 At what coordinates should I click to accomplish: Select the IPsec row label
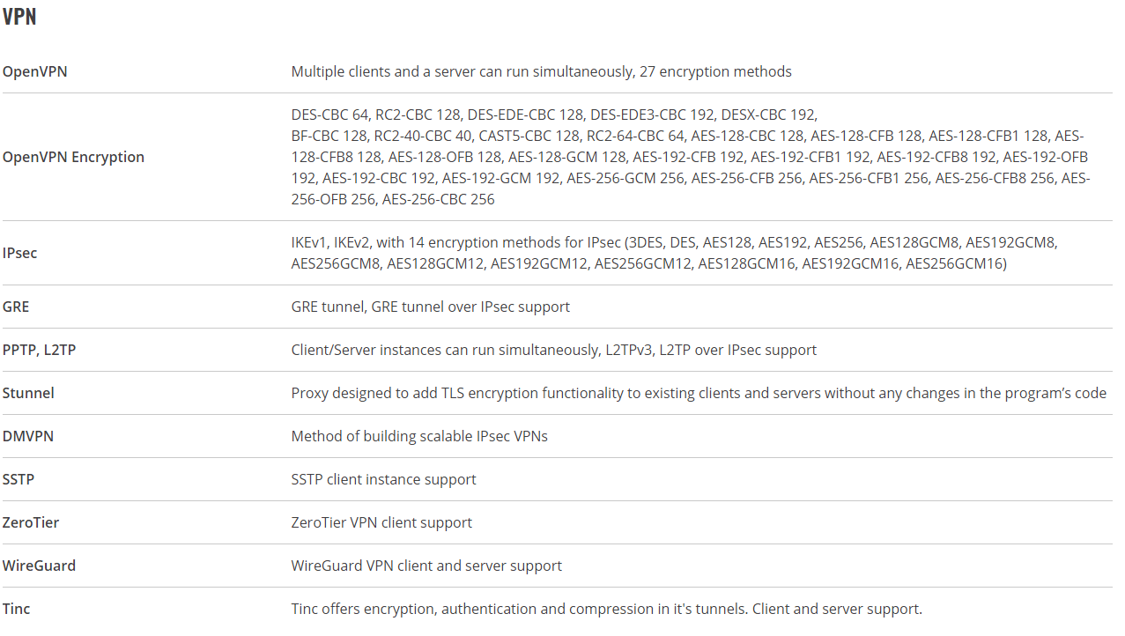[20, 253]
